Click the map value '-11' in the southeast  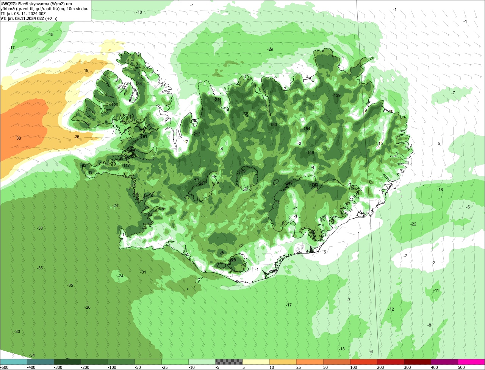(x=436, y=291)
